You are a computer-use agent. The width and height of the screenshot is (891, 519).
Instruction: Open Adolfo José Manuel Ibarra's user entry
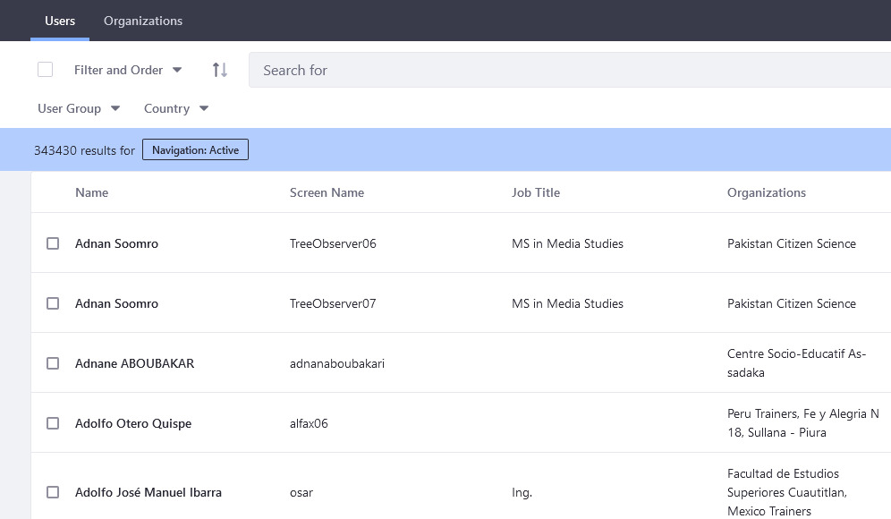coord(148,492)
